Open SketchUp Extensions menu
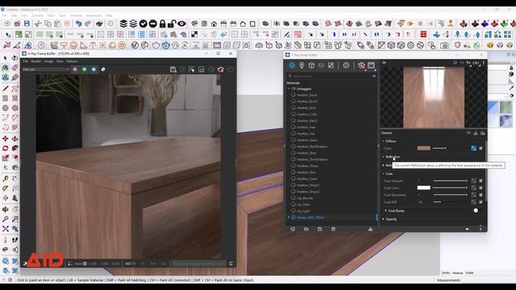516x290 pixels. coord(94,15)
